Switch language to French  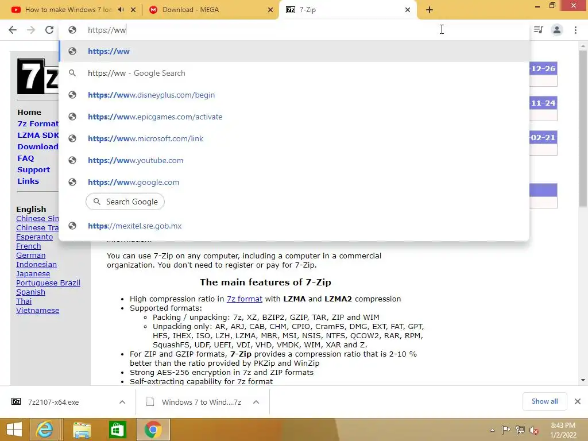coord(29,246)
